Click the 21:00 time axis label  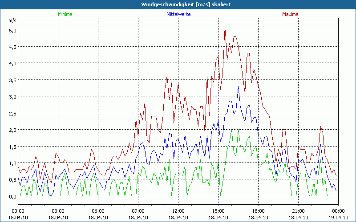pos(298,211)
